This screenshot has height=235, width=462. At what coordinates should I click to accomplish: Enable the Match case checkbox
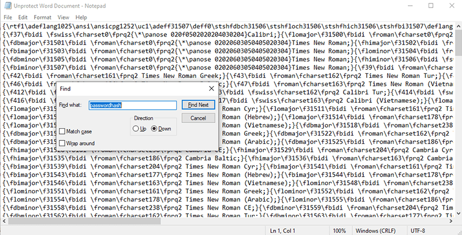62,132
